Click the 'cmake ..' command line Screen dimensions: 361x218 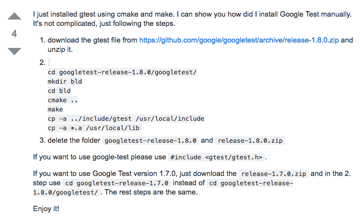point(63,100)
